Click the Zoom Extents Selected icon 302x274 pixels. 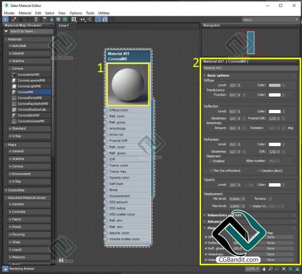point(291,268)
